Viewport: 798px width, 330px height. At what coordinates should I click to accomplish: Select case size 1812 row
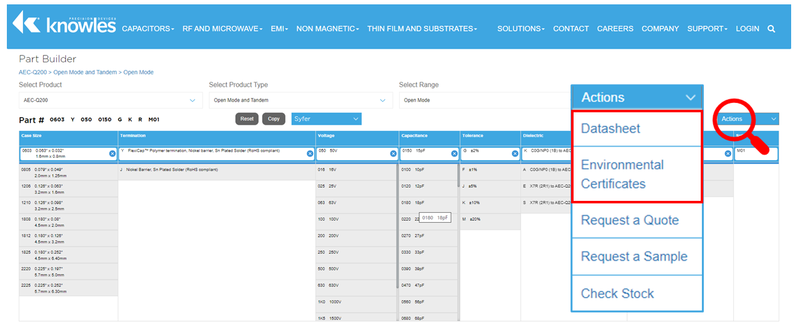coord(69,240)
